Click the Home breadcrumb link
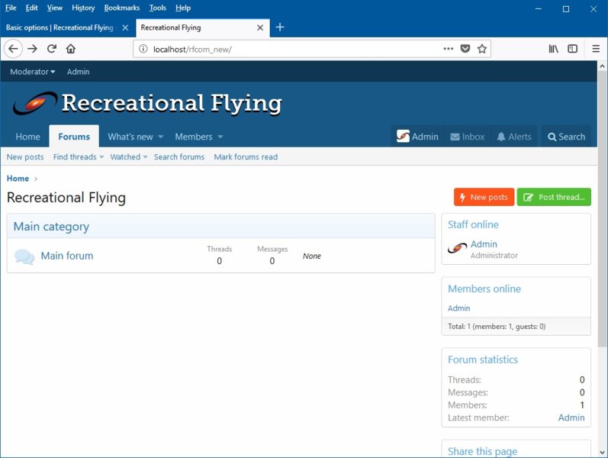 click(x=18, y=179)
